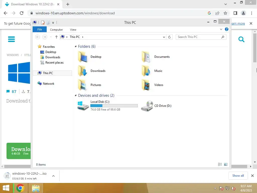
Task: Open Chrome tab search dropdown
Action: coord(226,4)
